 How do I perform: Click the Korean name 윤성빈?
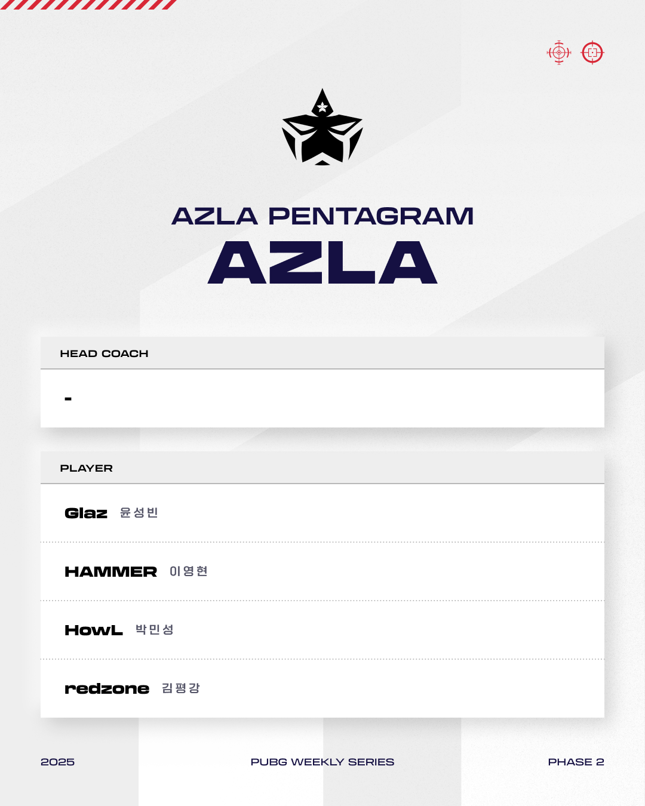pos(139,513)
